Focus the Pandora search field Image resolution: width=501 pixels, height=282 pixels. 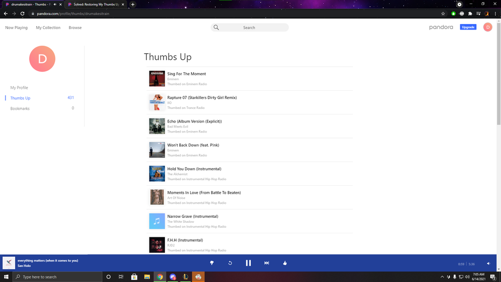pyautogui.click(x=250, y=28)
